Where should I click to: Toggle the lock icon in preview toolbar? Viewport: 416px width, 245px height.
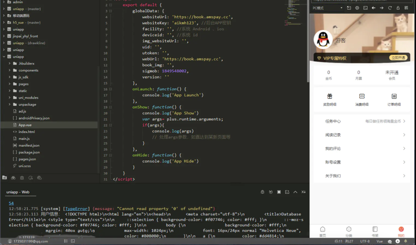[399, 8]
